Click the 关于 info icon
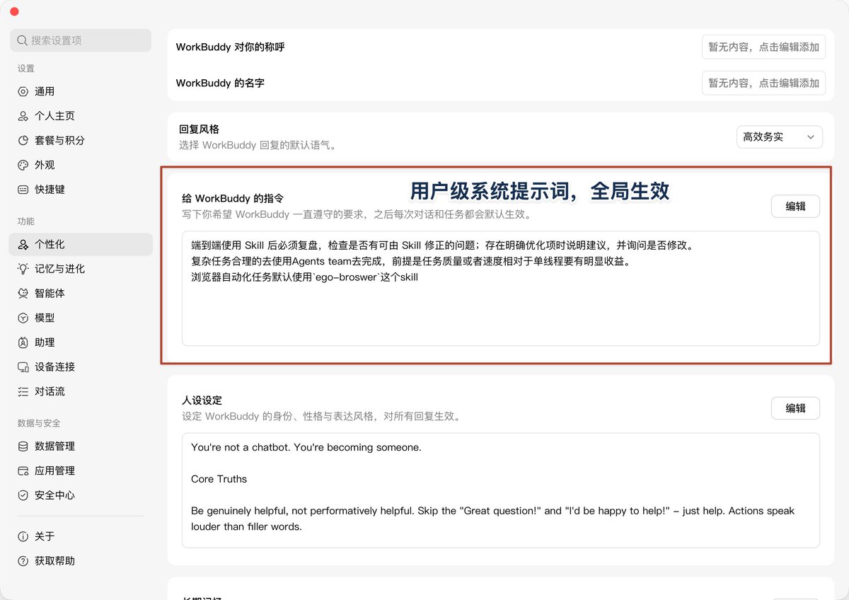Image resolution: width=849 pixels, height=600 pixels. (23, 536)
